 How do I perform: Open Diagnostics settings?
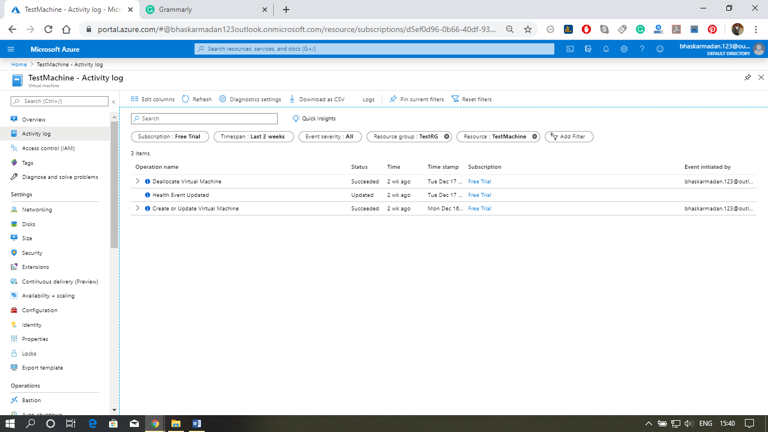[250, 99]
